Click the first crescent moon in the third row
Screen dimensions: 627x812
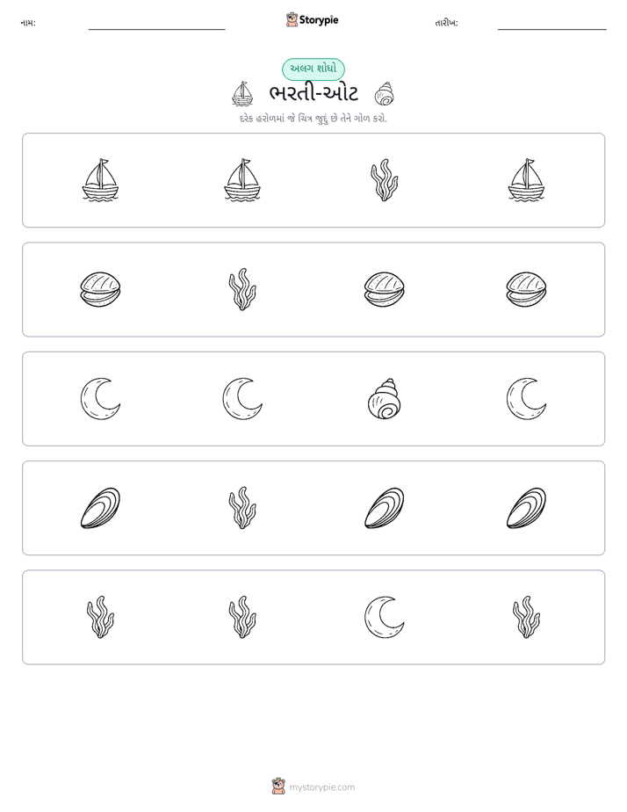point(100,399)
